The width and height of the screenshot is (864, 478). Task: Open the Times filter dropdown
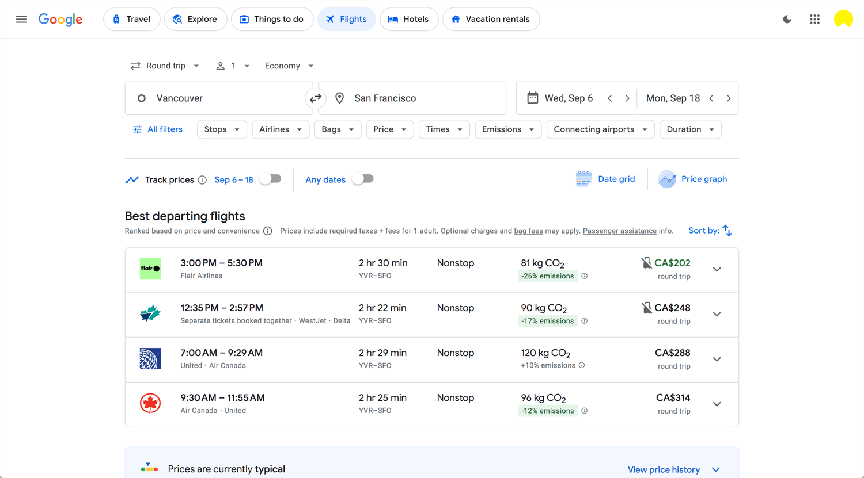444,129
